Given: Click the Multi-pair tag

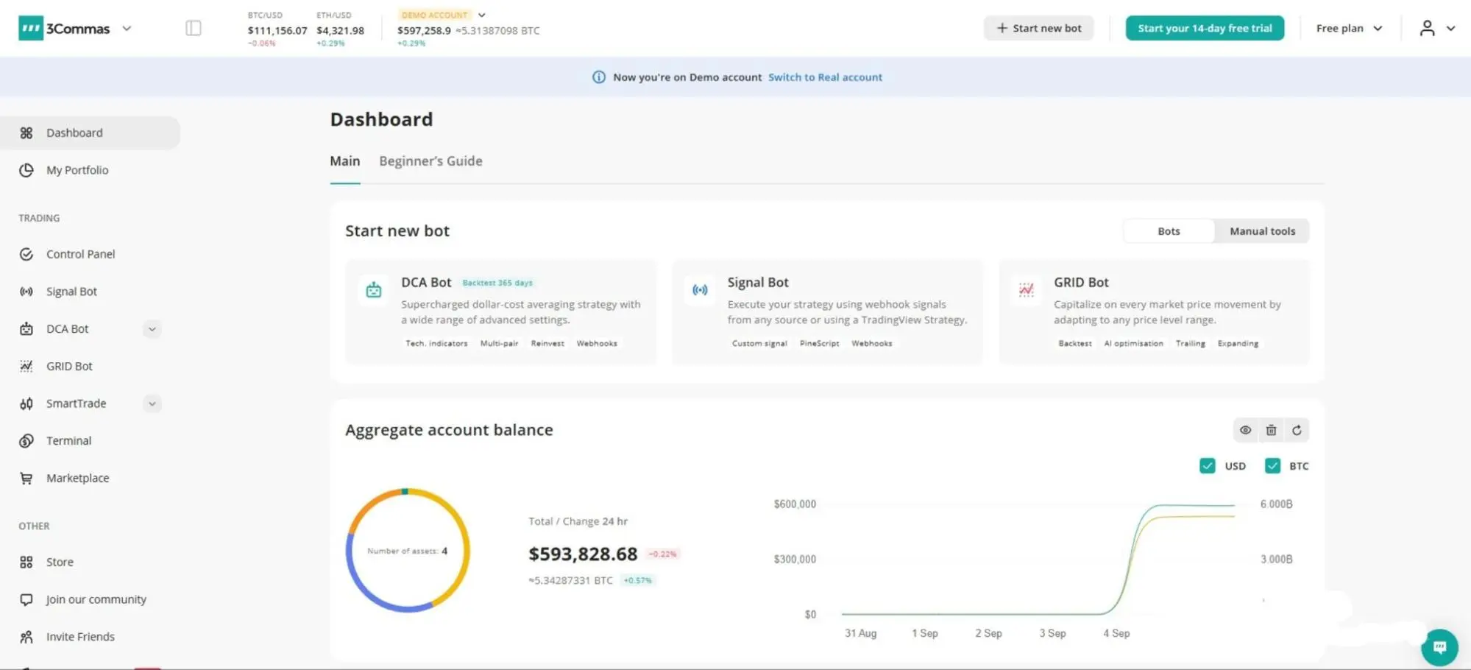Looking at the screenshot, I should (x=499, y=344).
